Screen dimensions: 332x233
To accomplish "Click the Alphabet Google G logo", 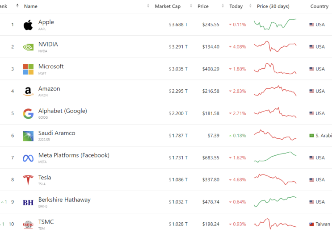I will tap(28, 113).
